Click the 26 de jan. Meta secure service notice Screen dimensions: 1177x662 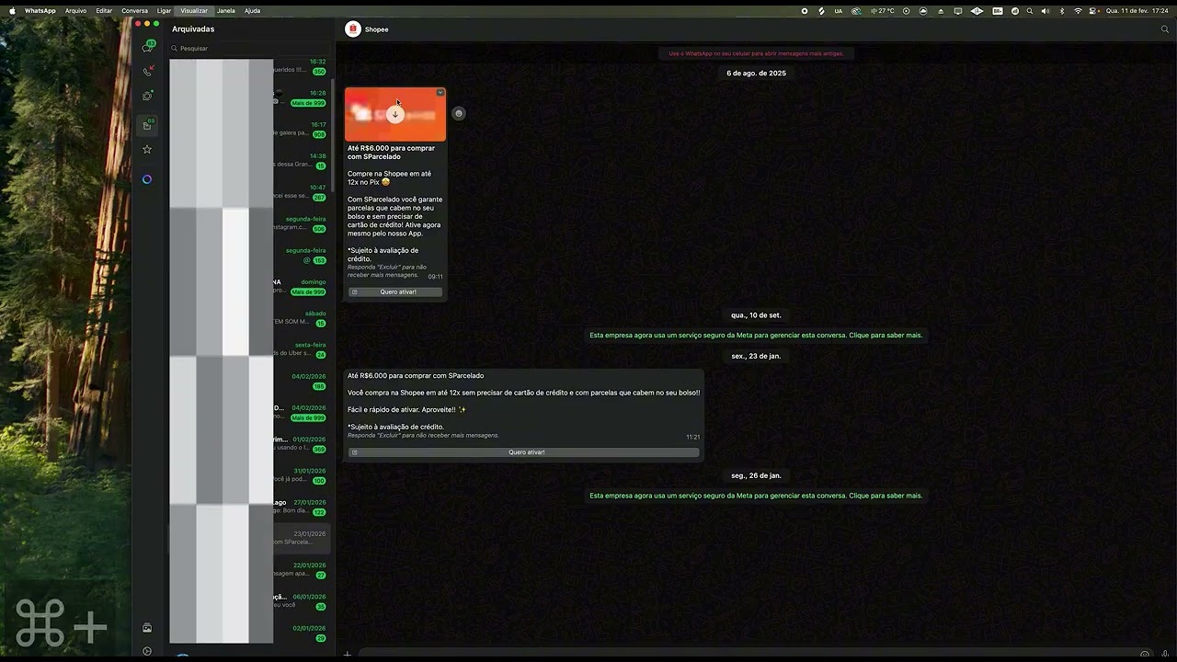[756, 496]
